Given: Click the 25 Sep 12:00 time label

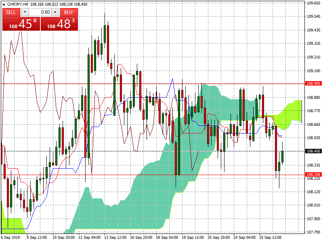Looking at the screenshot, I should pyautogui.click(x=270, y=238).
